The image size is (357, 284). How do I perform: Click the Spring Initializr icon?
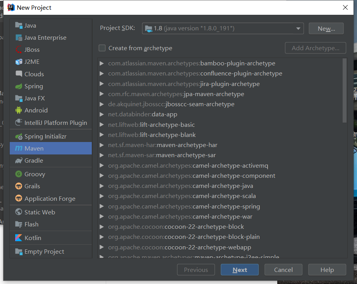[x=19, y=136]
